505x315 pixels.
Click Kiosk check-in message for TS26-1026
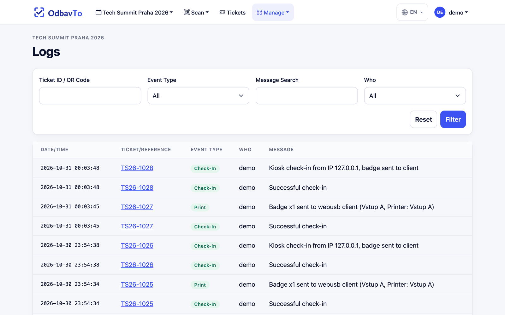click(344, 245)
